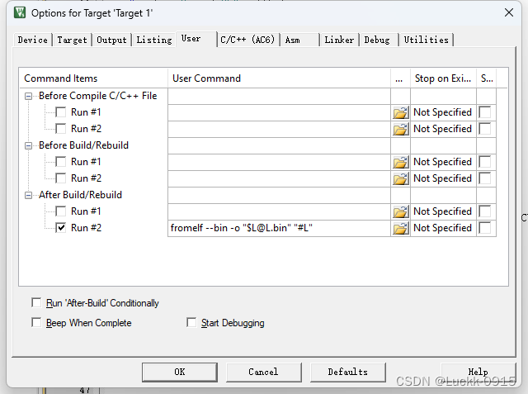This screenshot has width=528, height=394.
Task: Click the Cancel button
Action: tap(264, 372)
